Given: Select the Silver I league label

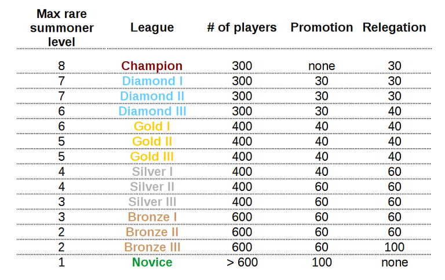Looking at the screenshot, I should [x=152, y=172].
